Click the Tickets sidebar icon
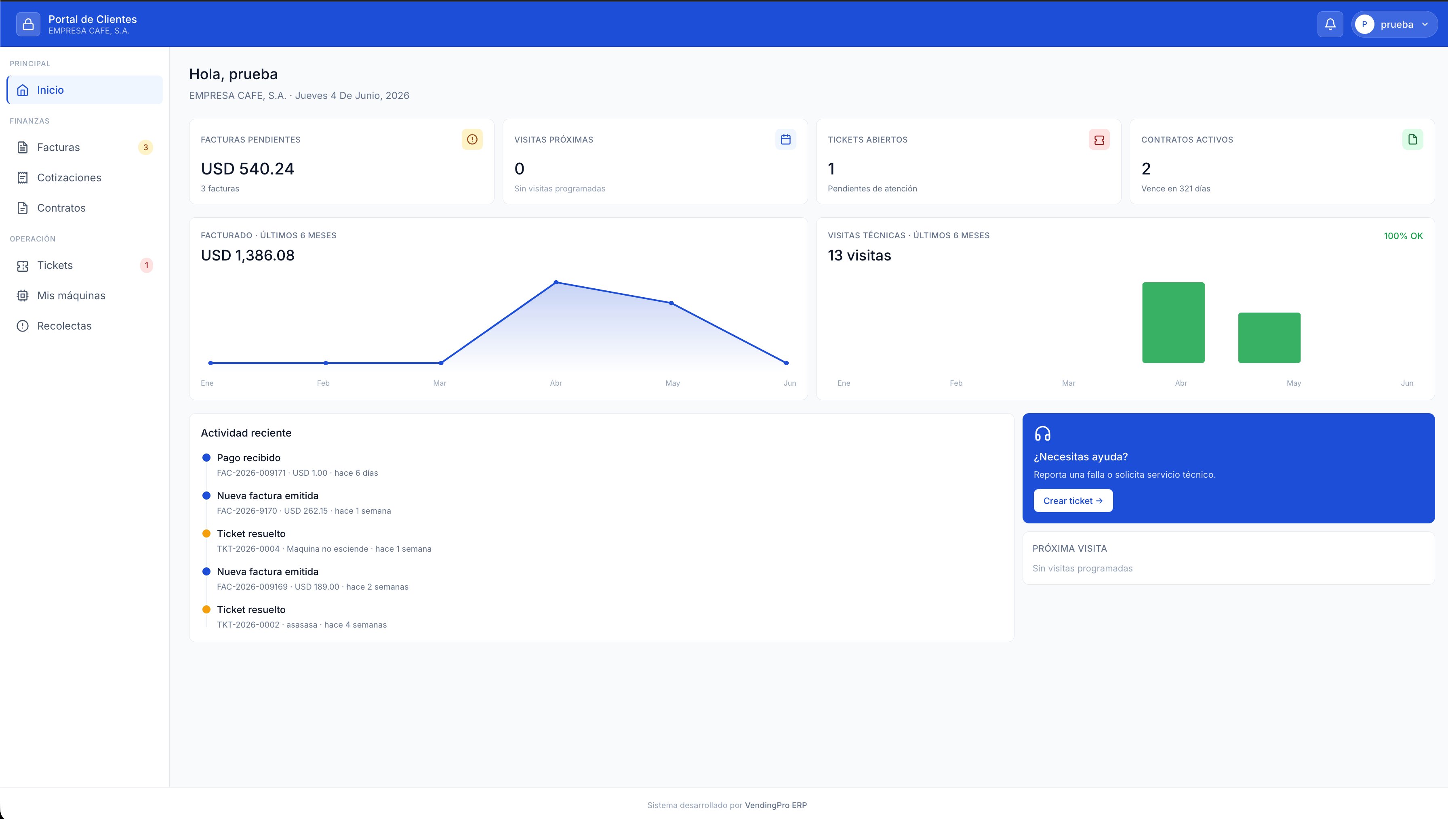Viewport: 1448px width, 819px height. 23,265
